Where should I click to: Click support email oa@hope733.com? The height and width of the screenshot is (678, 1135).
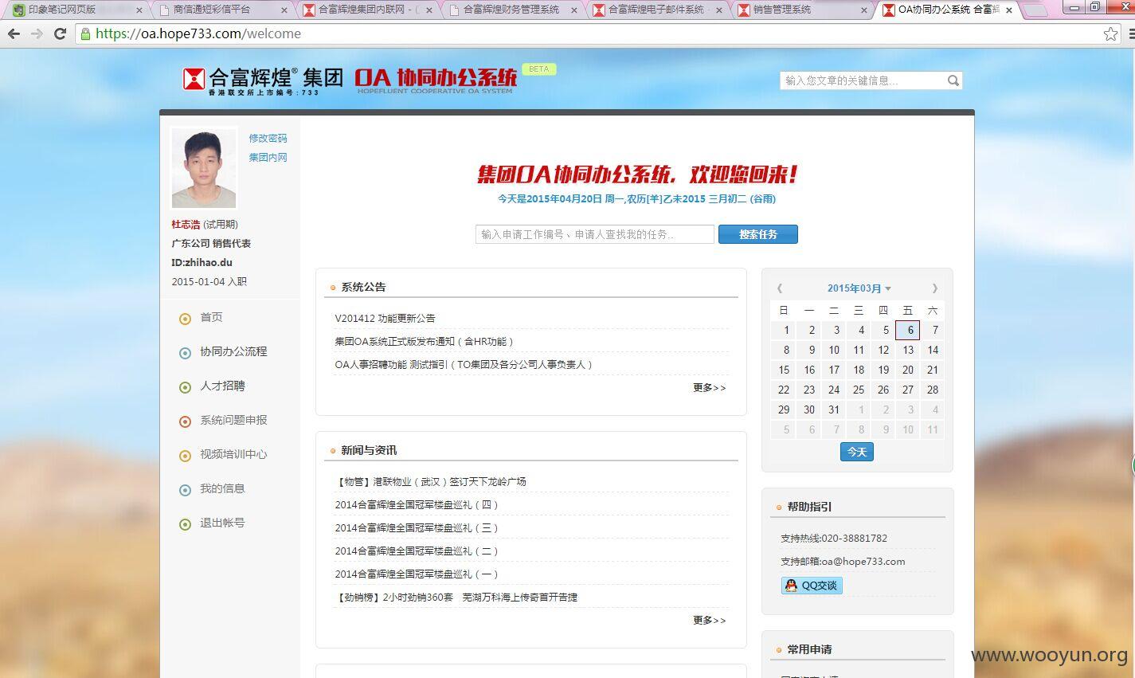tap(863, 561)
